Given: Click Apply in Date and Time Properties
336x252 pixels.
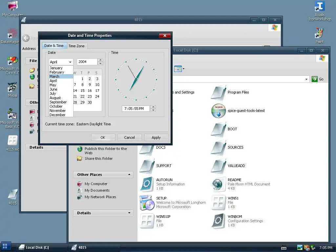Looking at the screenshot, I should (x=156, y=137).
